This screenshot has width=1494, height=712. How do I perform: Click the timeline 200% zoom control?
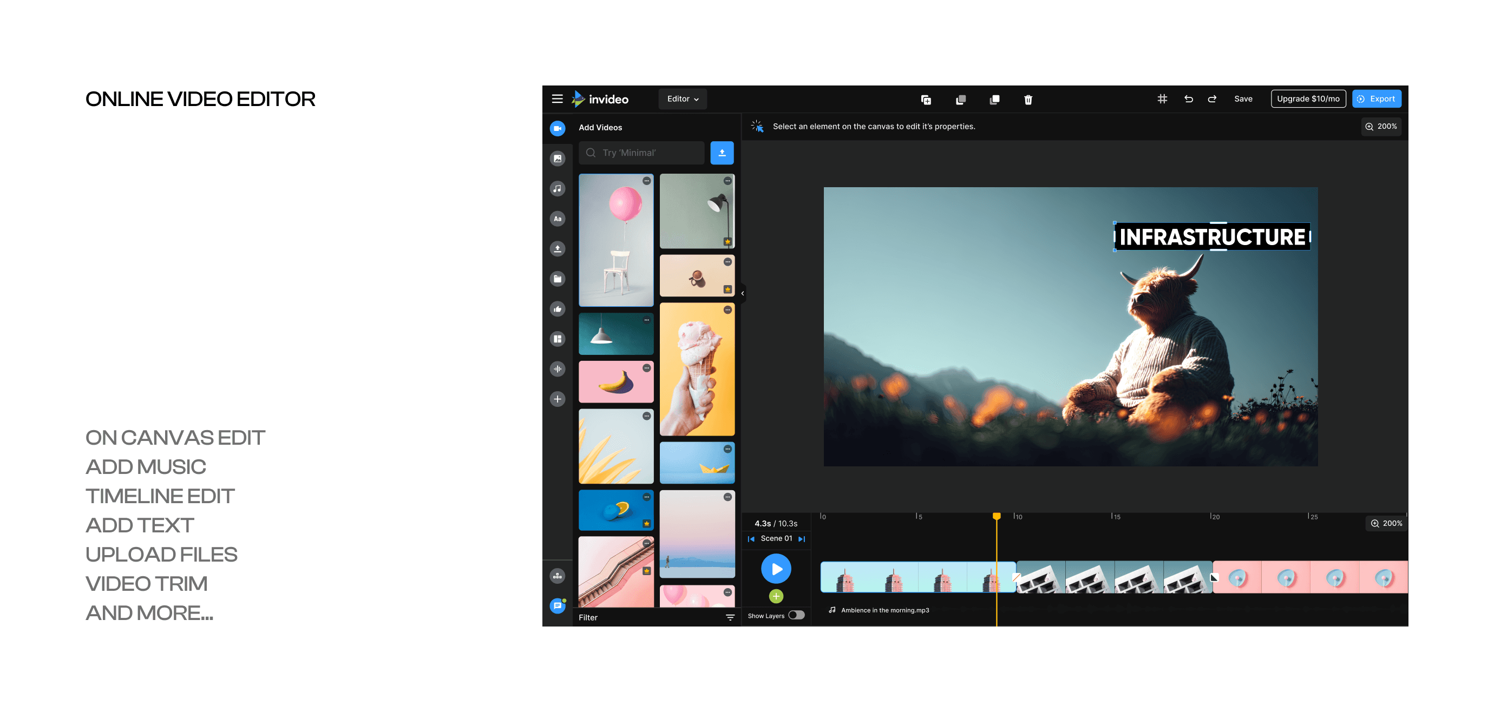pyautogui.click(x=1386, y=523)
